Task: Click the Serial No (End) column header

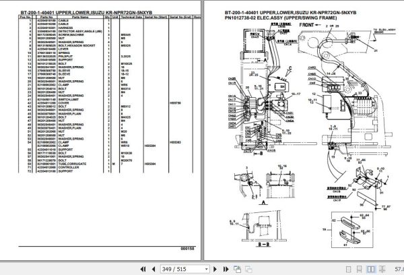Action: 180,17
